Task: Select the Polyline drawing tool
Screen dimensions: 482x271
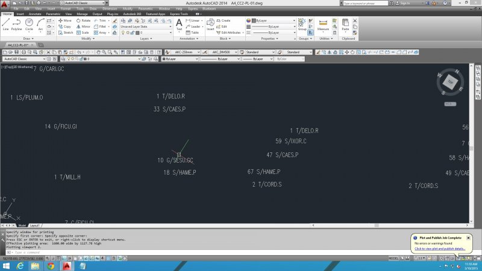Action: [x=16, y=24]
